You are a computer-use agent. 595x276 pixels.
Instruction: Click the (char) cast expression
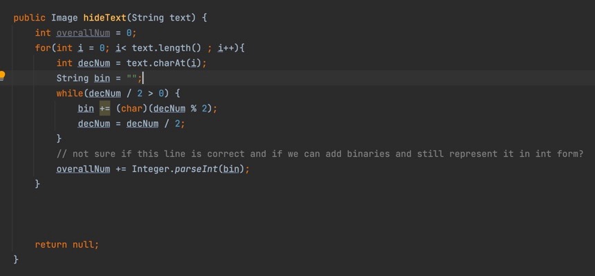(x=131, y=108)
